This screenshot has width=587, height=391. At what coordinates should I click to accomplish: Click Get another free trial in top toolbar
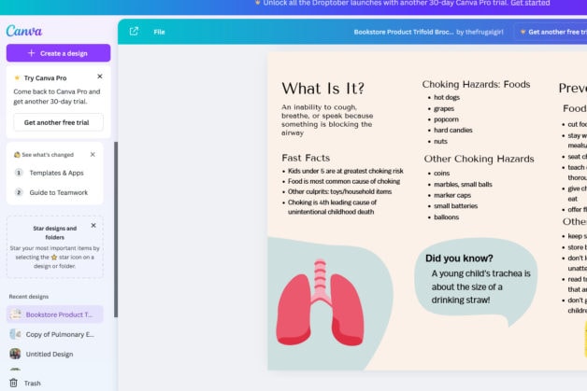click(x=554, y=32)
